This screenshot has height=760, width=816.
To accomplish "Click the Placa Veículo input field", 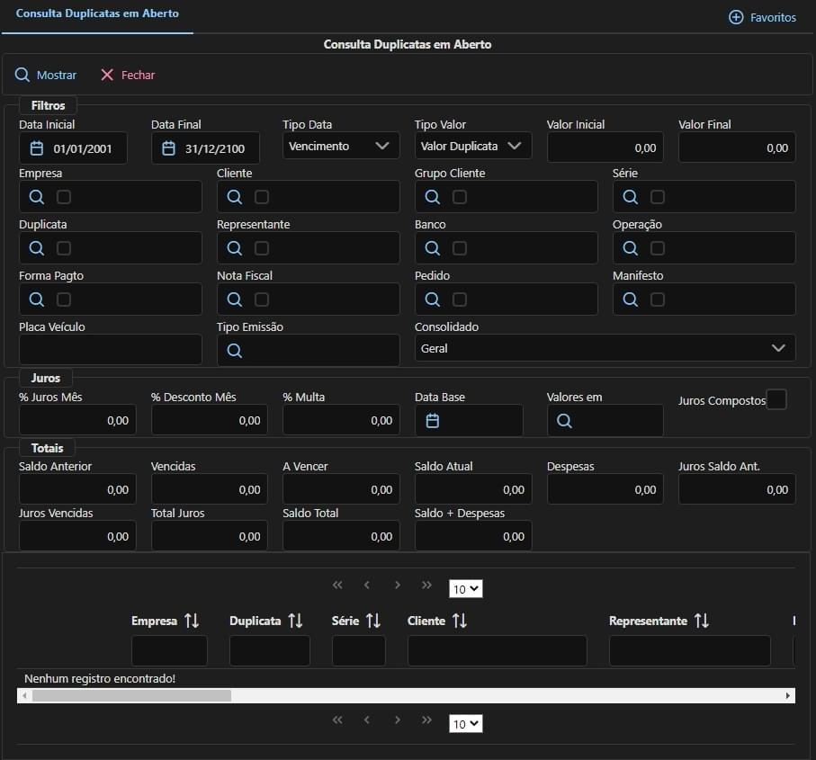I will [110, 349].
